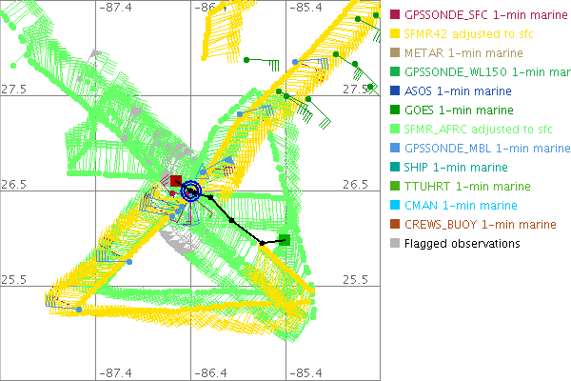Click the SFMR42 yellow legend swatch

coord(395,33)
